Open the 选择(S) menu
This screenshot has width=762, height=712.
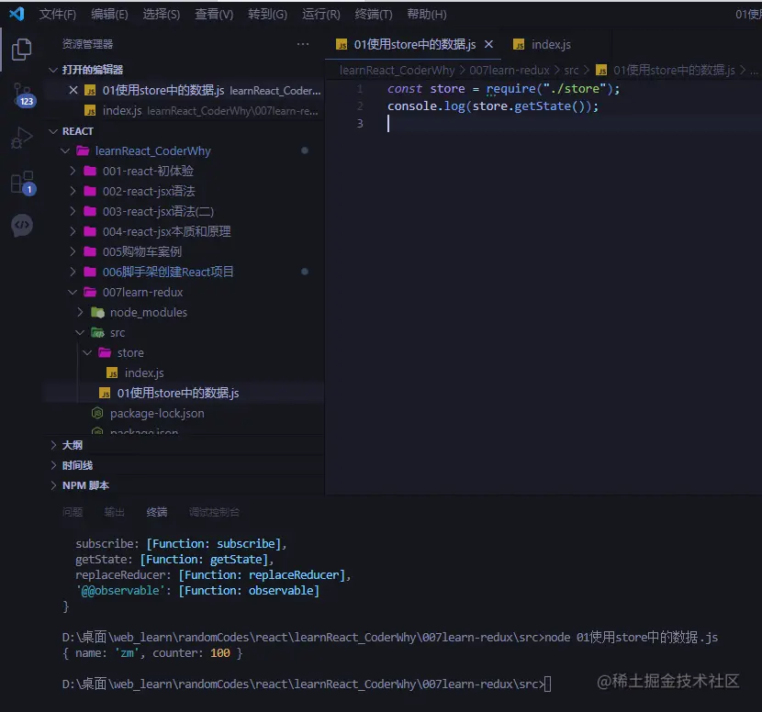pos(162,14)
